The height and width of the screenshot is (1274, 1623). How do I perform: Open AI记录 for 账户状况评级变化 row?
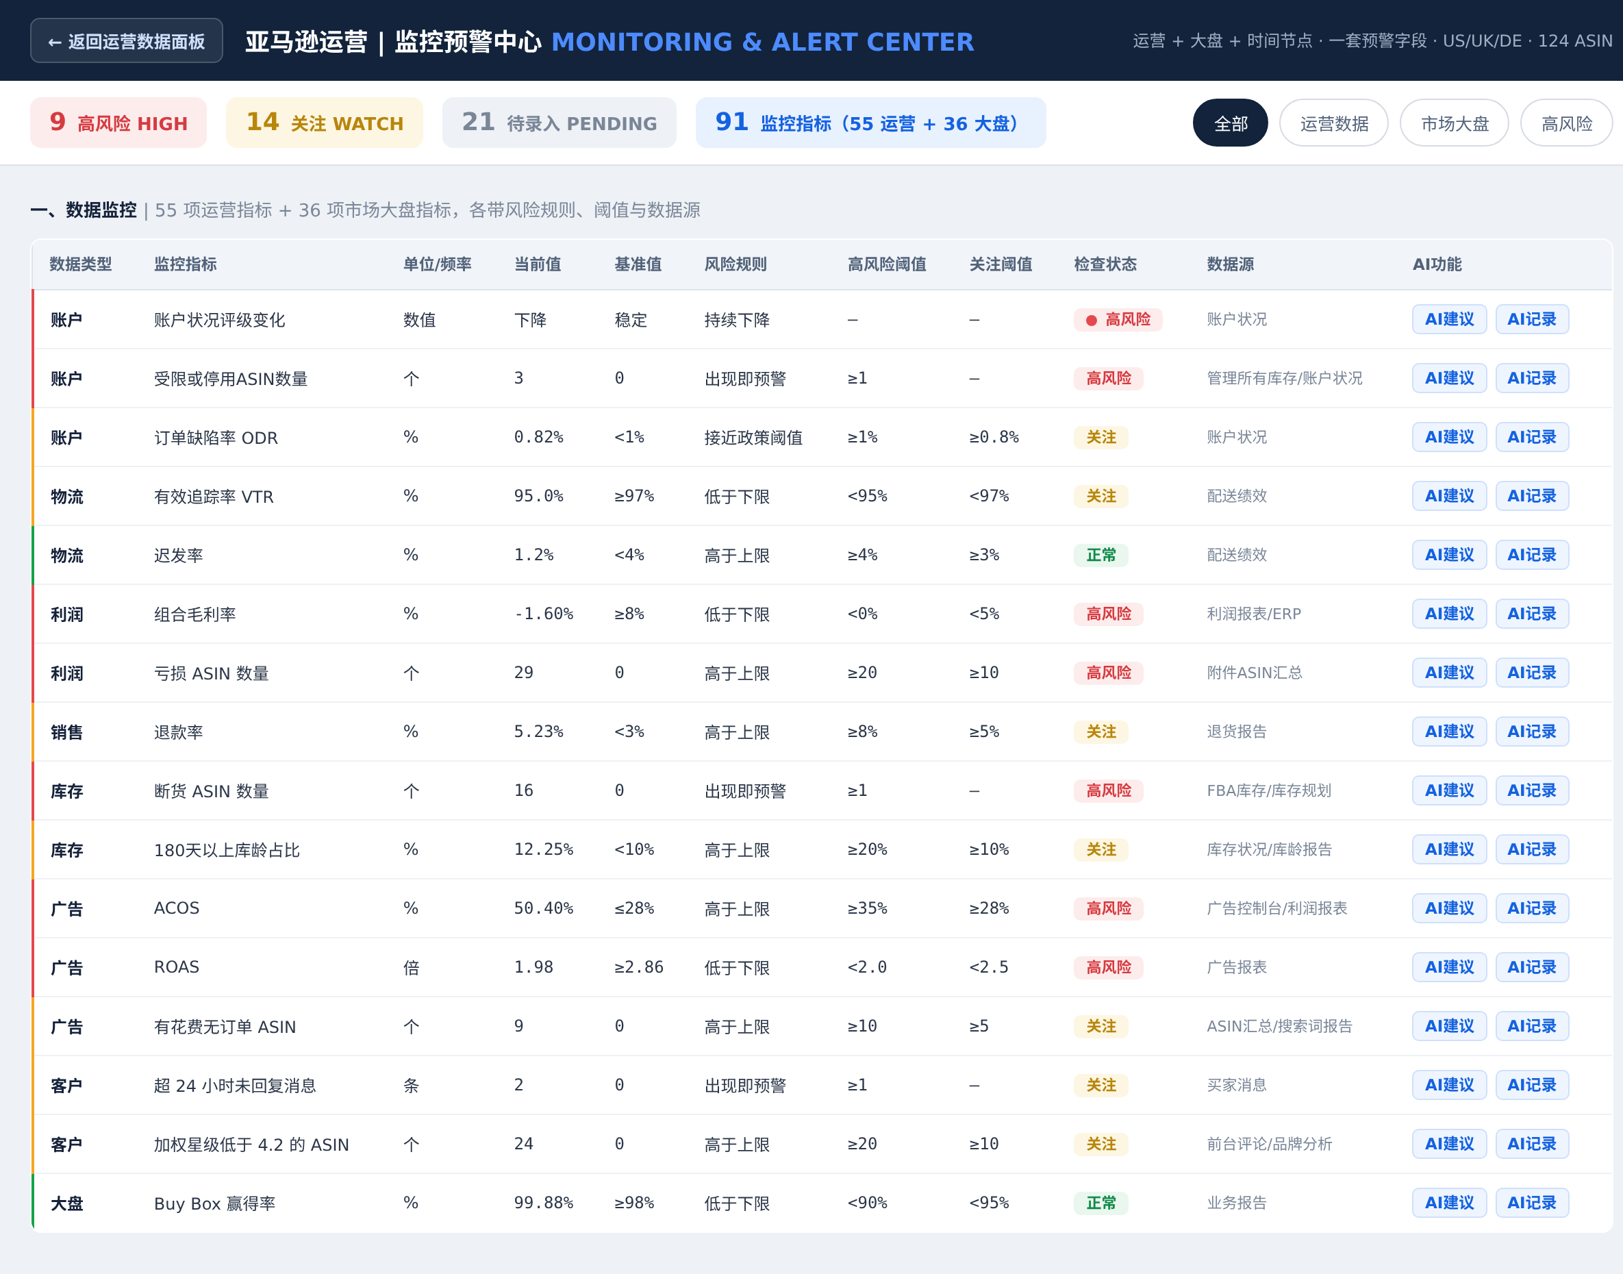(1532, 319)
